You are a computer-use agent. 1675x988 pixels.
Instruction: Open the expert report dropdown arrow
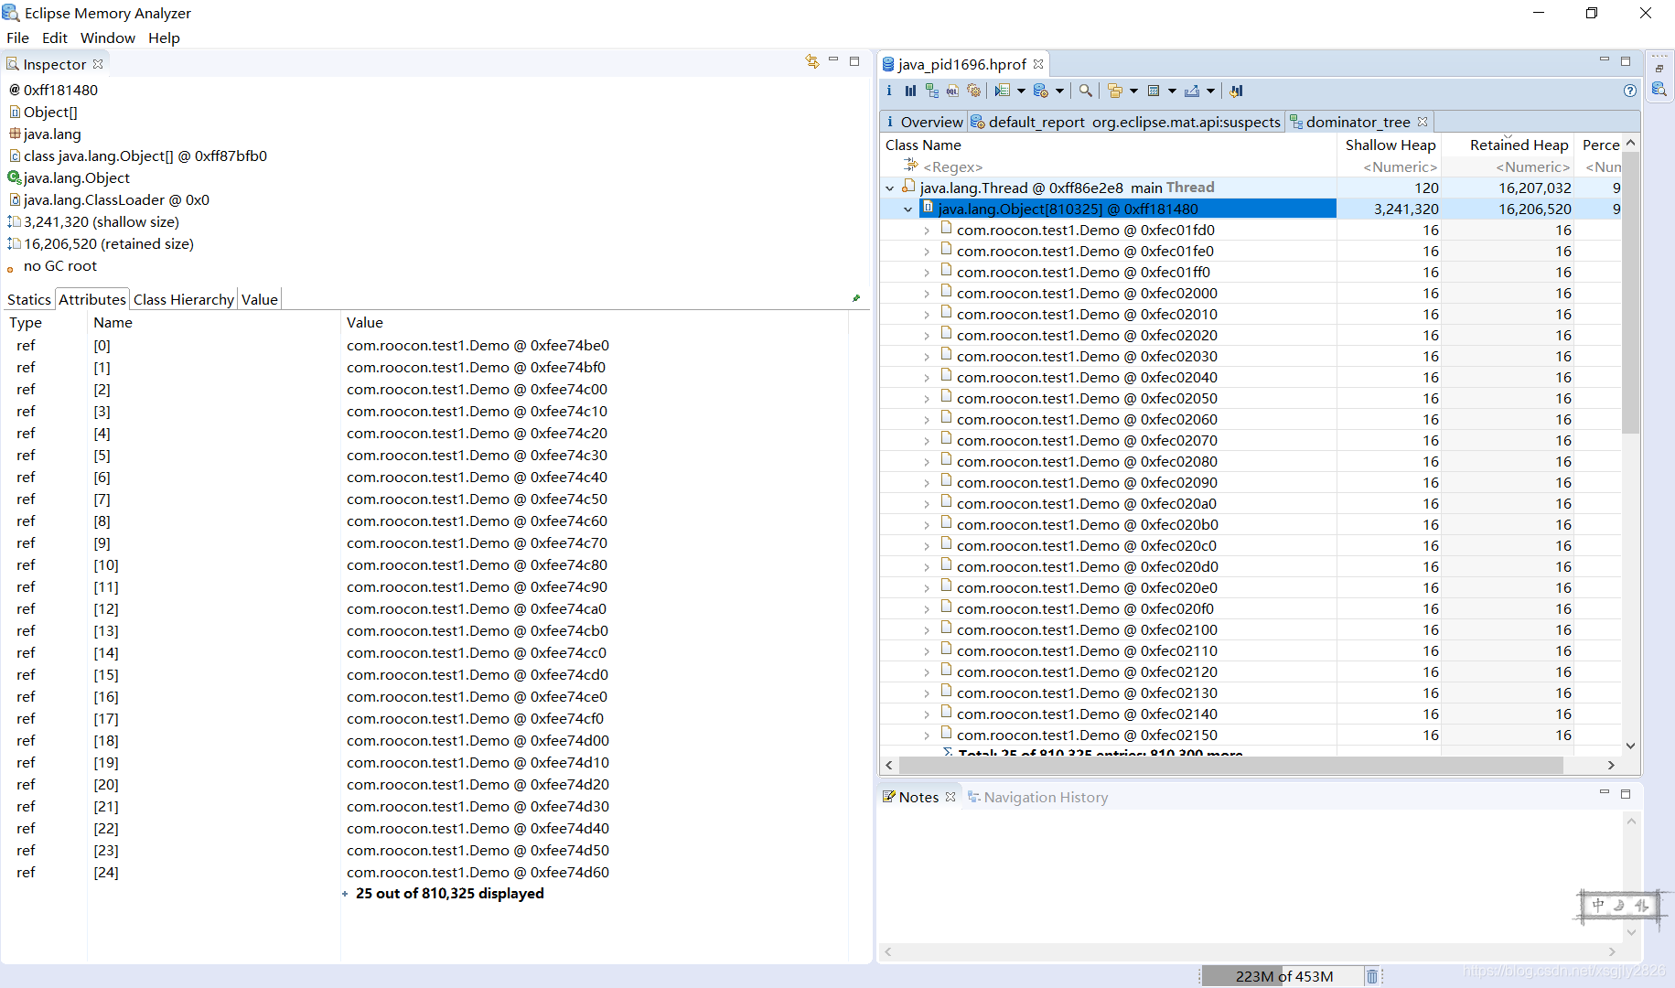click(x=1021, y=91)
